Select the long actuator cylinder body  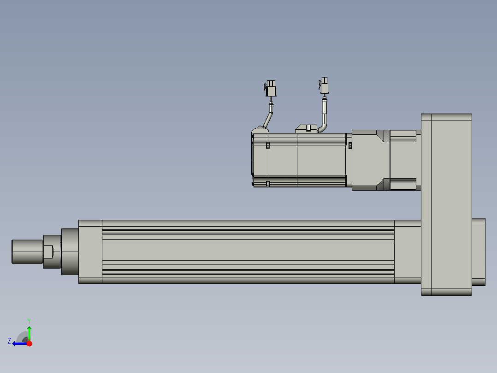tap(248, 252)
